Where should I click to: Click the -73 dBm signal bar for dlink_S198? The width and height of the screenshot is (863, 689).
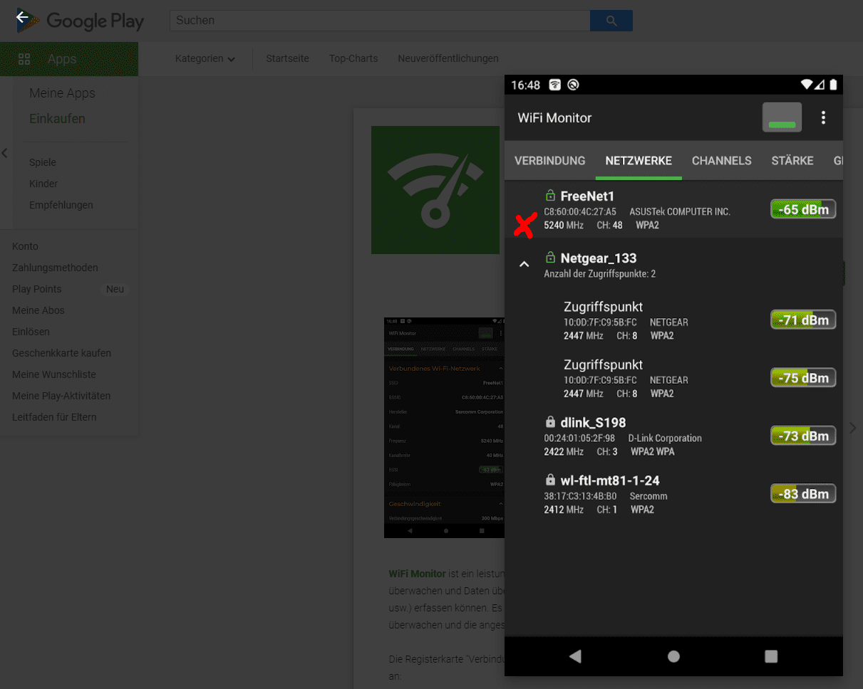(x=803, y=436)
